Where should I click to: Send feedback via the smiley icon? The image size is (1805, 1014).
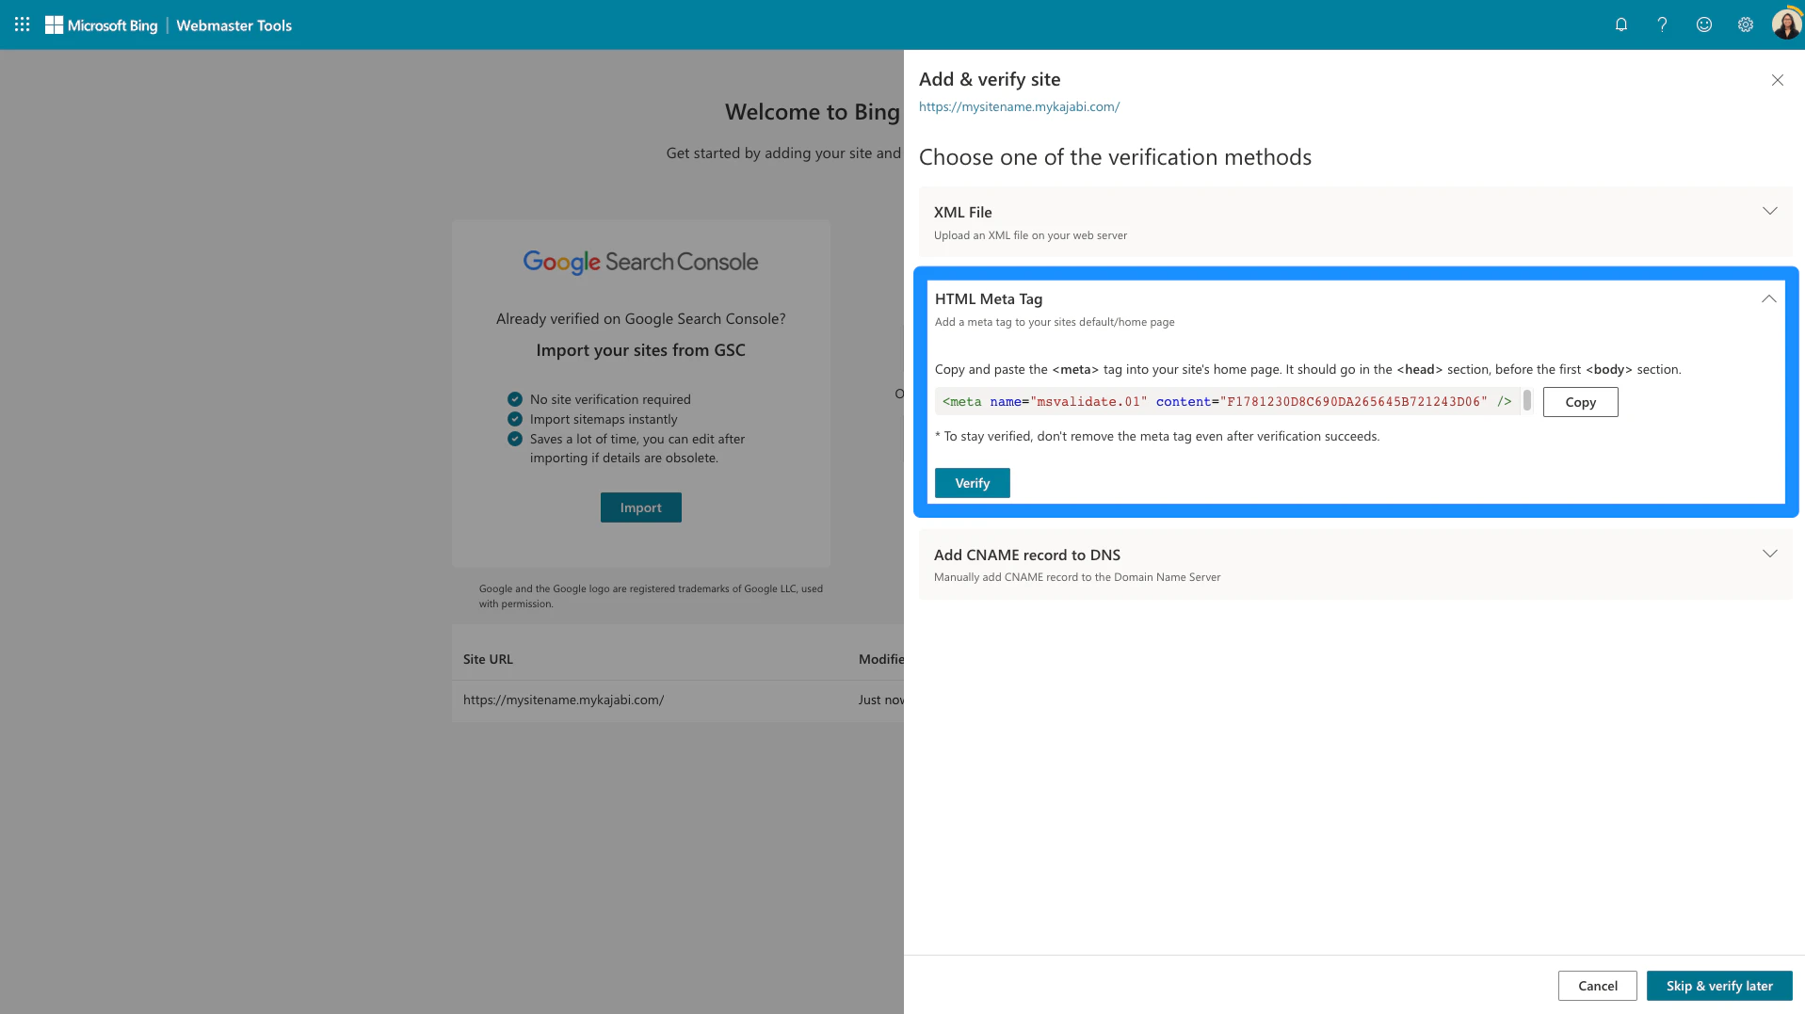1703,24
